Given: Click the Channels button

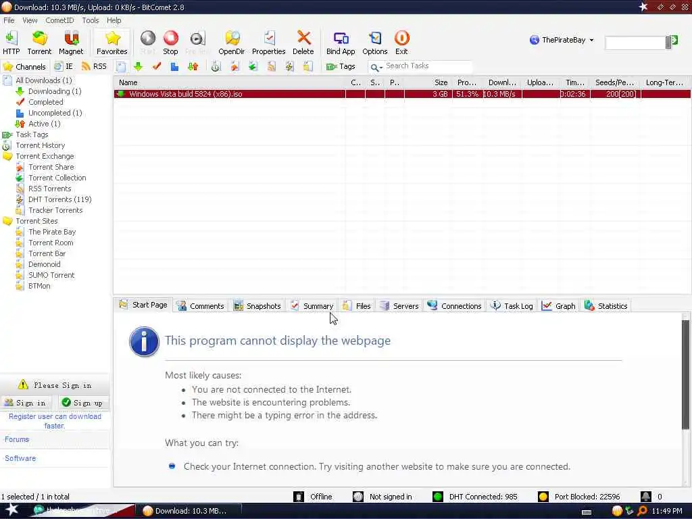Looking at the screenshot, I should pos(25,67).
